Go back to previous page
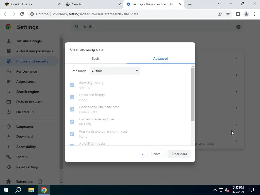 6,14
